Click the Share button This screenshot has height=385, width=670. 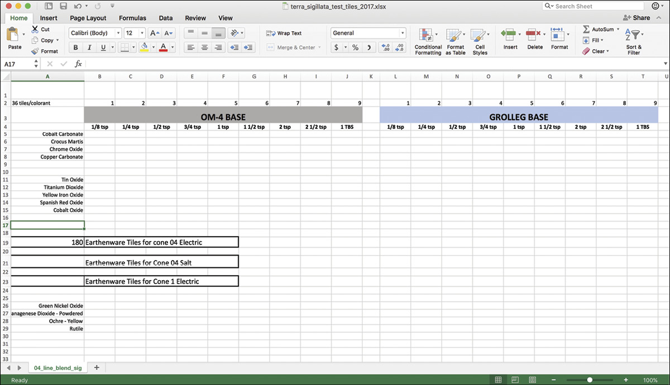coord(636,18)
